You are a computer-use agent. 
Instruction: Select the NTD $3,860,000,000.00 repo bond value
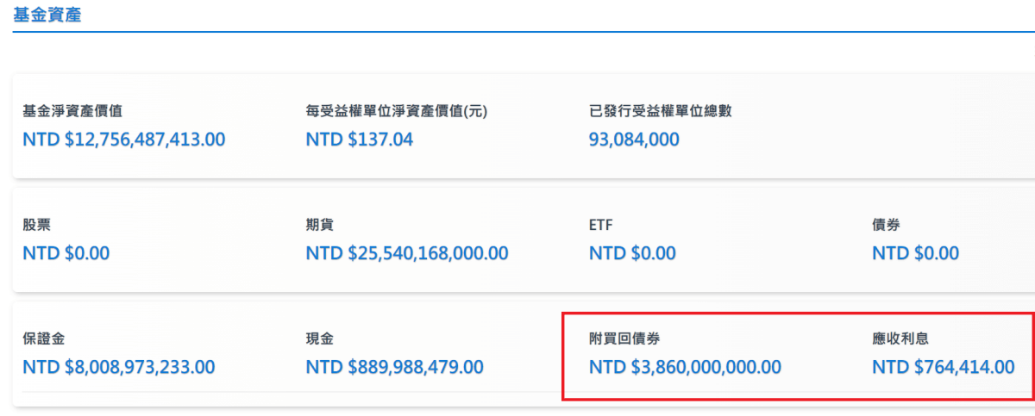click(685, 368)
